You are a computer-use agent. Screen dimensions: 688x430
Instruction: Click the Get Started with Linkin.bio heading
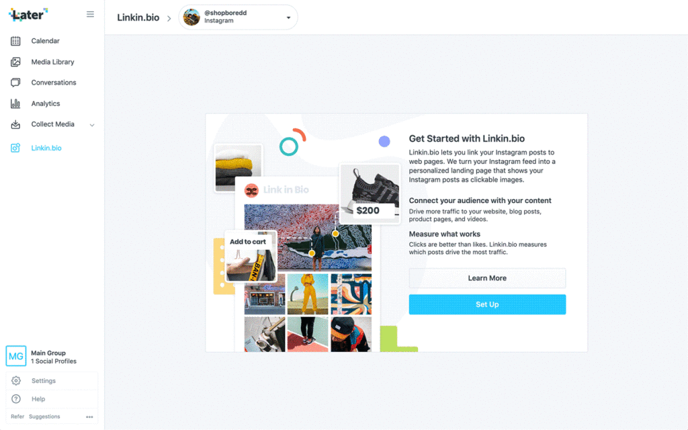point(467,138)
